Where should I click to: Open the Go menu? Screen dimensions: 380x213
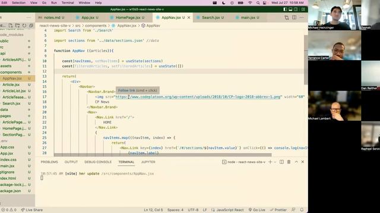point(44,2)
